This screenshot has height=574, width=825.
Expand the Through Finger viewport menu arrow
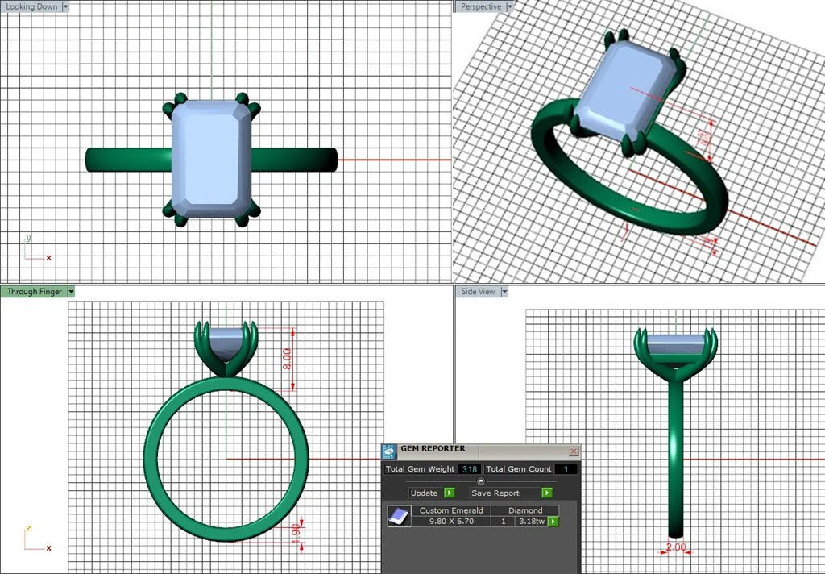point(71,292)
